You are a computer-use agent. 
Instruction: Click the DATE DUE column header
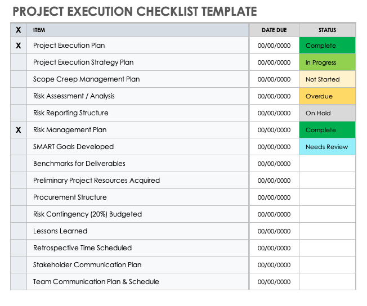274,30
